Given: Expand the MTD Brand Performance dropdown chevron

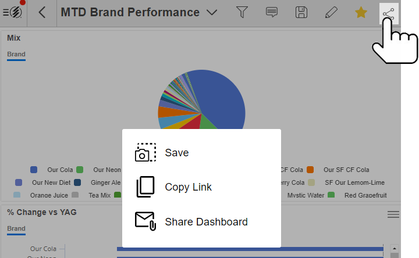Looking at the screenshot, I should [x=212, y=13].
